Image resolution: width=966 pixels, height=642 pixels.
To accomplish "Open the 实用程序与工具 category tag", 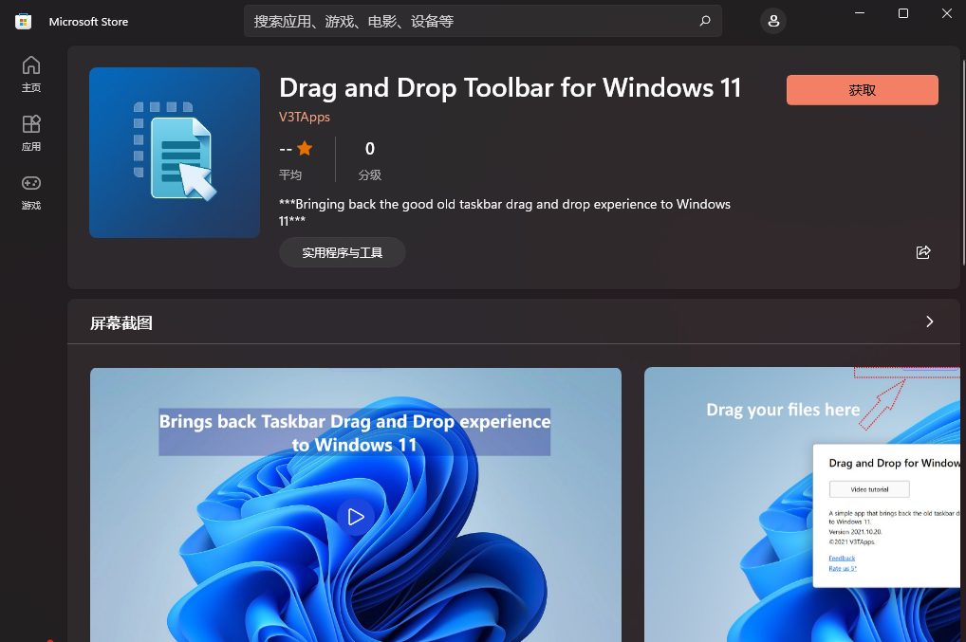I will point(342,252).
